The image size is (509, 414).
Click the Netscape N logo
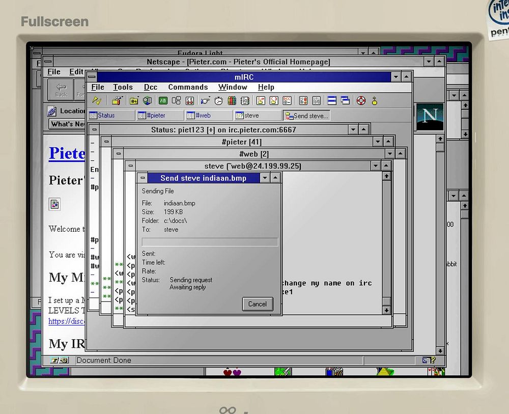pyautogui.click(x=430, y=117)
